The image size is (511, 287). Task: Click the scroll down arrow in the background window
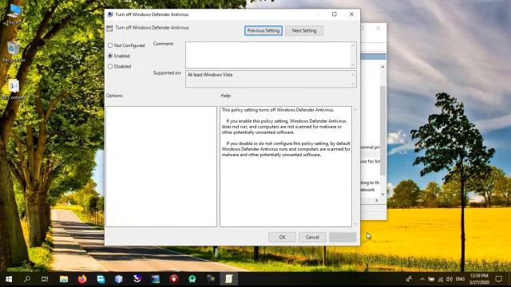pos(383,195)
